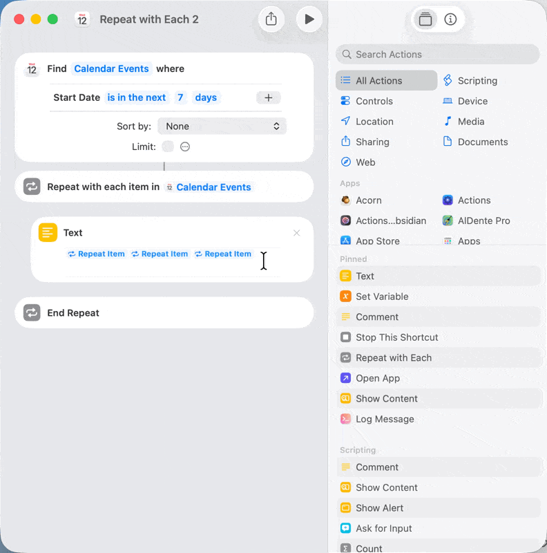This screenshot has width=547, height=553.
Task: Open the Acorn app actions
Action: [x=368, y=200]
